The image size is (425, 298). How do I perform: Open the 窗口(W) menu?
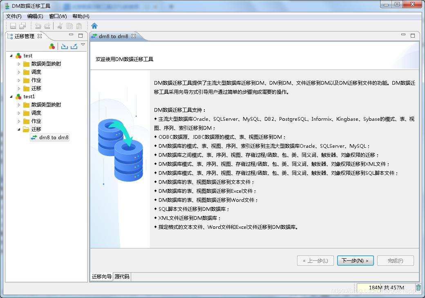(58, 16)
